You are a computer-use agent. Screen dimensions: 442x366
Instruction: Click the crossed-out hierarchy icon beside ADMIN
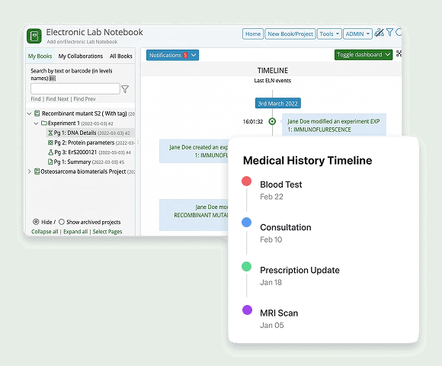coord(380,33)
